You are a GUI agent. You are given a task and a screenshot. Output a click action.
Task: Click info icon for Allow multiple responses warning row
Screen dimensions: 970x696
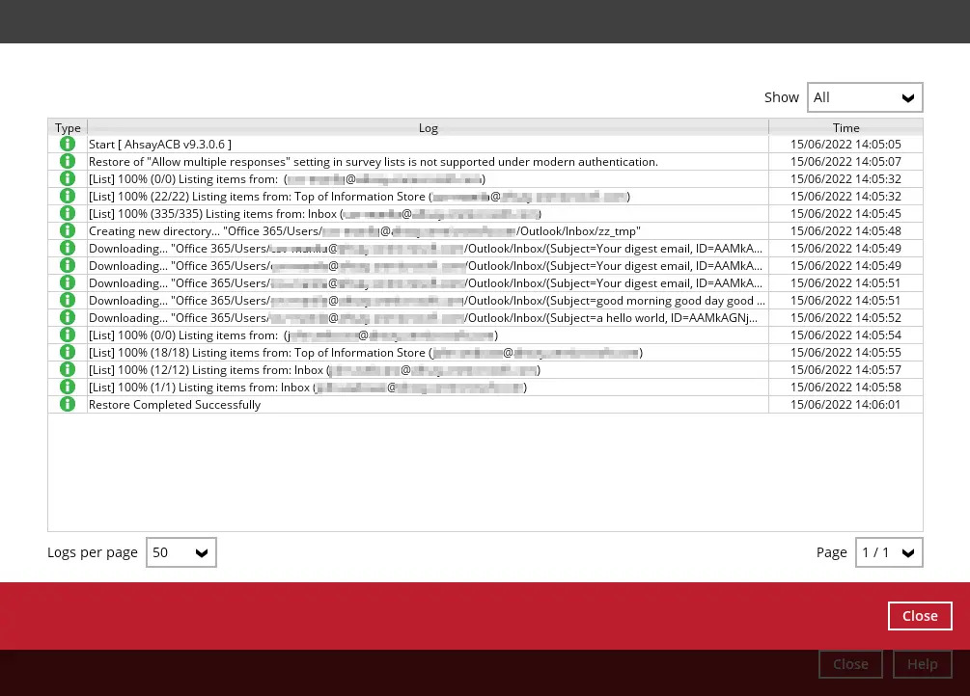(68, 161)
